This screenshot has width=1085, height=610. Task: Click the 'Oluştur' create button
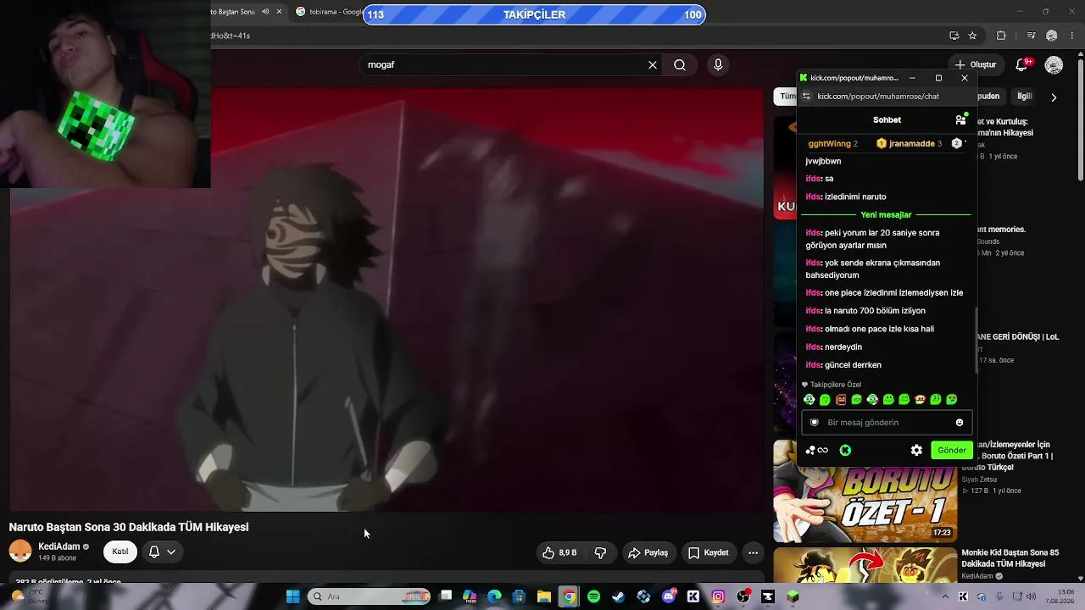(x=975, y=64)
